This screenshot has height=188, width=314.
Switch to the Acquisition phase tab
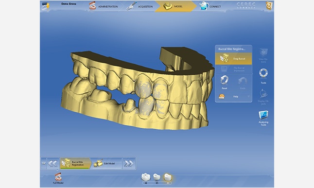tap(140, 6)
